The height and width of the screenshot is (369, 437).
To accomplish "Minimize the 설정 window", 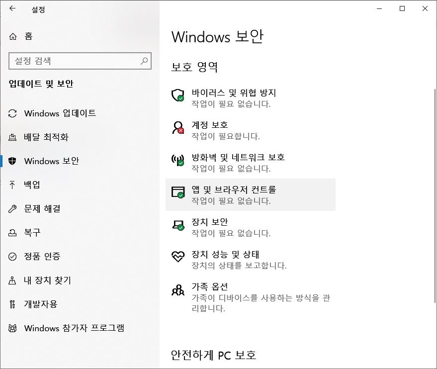I will coord(379,8).
